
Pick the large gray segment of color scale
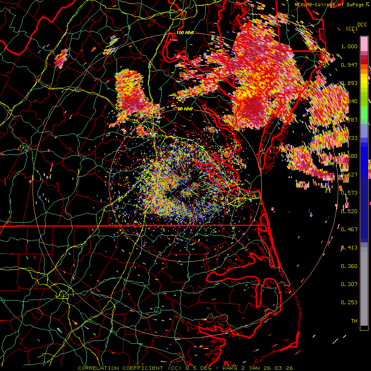364,289
